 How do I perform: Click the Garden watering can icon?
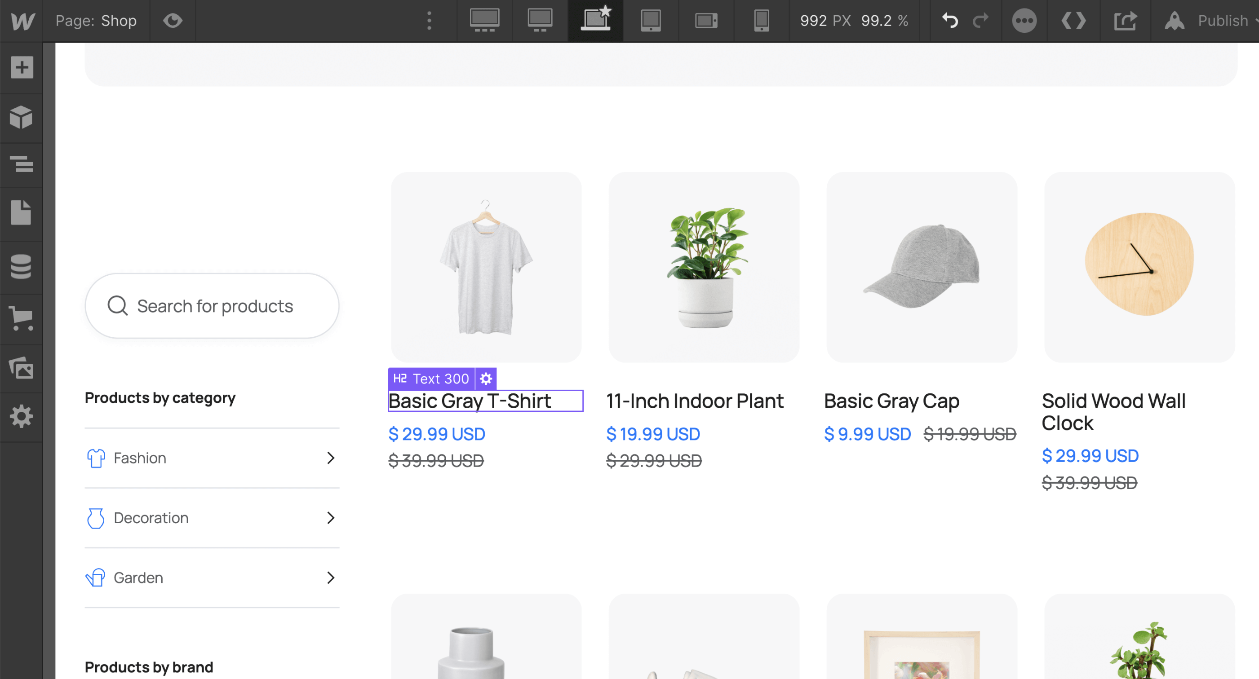pyautogui.click(x=95, y=578)
